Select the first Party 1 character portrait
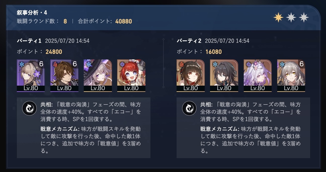Screen dimensions: 326x172 [x=31, y=76]
